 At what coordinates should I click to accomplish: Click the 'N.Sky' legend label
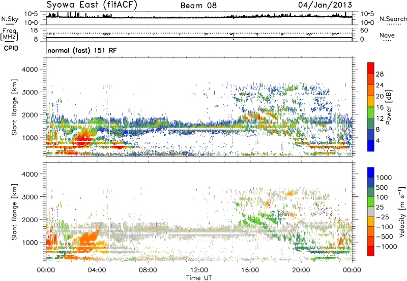10,19
